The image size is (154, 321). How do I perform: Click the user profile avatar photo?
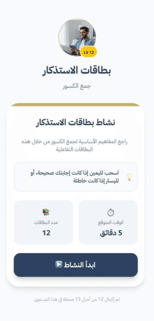[77, 37]
